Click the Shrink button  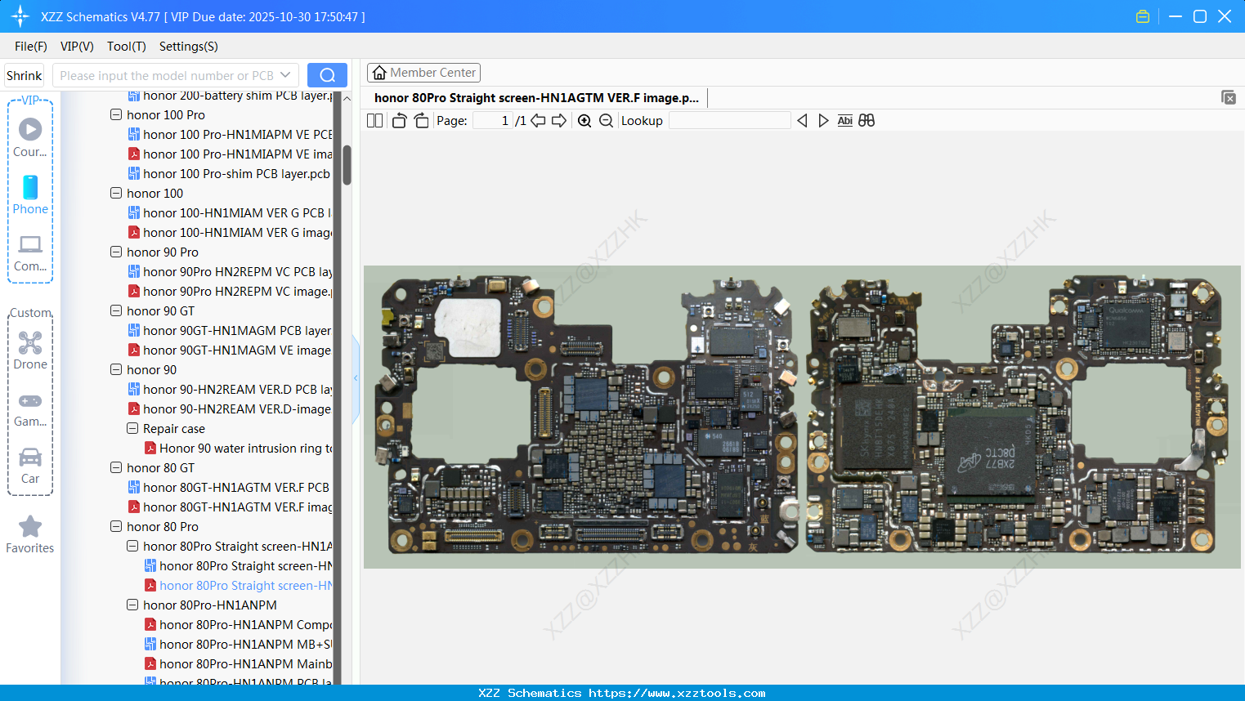[24, 75]
